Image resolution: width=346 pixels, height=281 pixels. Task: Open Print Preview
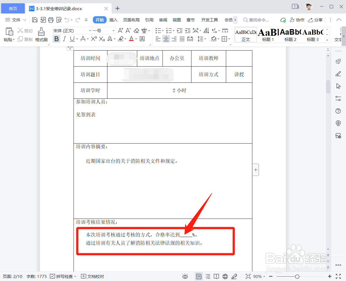coord(59,20)
